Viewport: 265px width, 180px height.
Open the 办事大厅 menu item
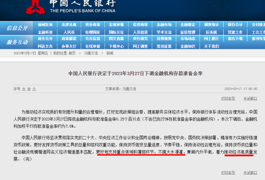click(x=69, y=46)
